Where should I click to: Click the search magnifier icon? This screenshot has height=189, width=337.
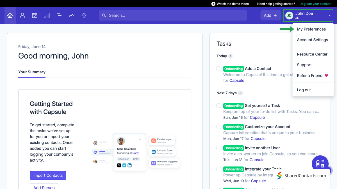[x=104, y=15]
